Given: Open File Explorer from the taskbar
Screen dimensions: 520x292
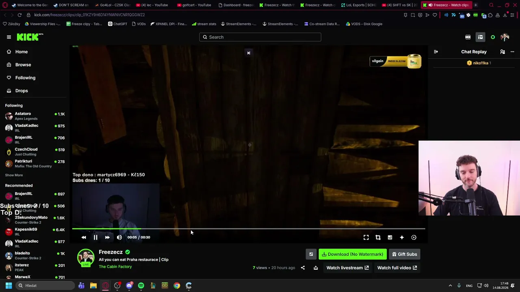Looking at the screenshot, I should point(93,286).
